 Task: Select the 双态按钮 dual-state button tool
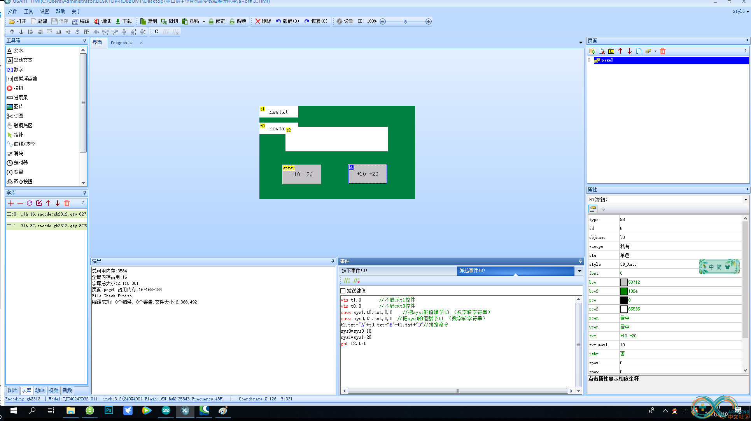click(20, 181)
